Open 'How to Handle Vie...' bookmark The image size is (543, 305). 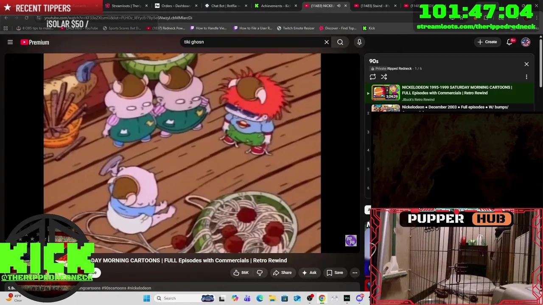coord(208,28)
